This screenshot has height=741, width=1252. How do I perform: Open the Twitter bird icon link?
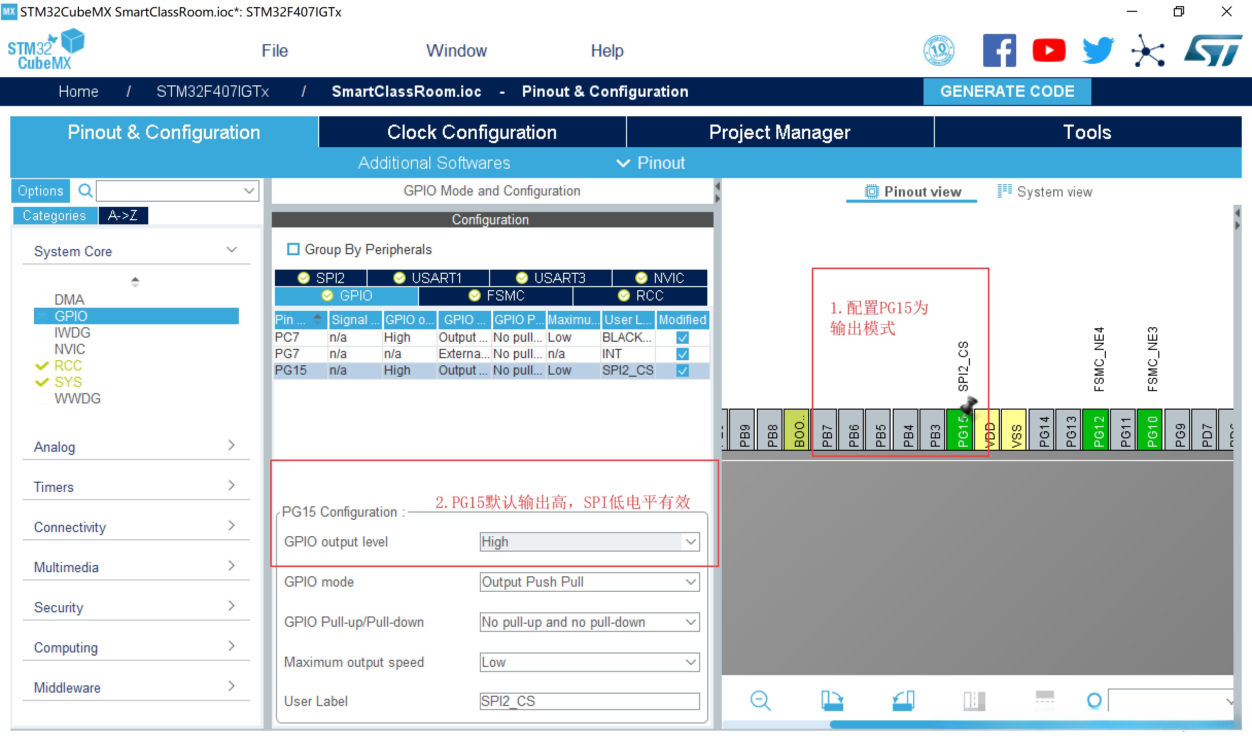[1098, 50]
